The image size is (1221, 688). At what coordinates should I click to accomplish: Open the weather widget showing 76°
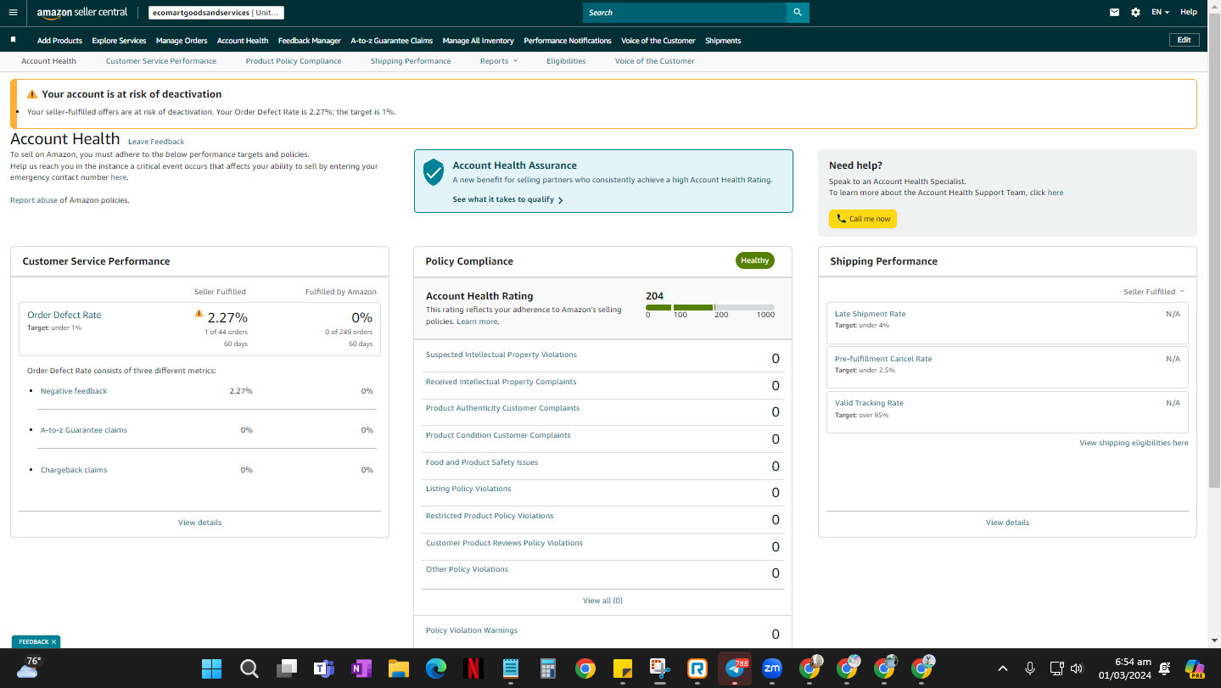coord(27,668)
